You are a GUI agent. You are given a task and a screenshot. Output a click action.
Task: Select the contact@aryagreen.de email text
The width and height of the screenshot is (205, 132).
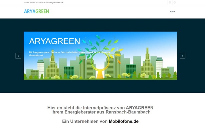pos(55,2)
